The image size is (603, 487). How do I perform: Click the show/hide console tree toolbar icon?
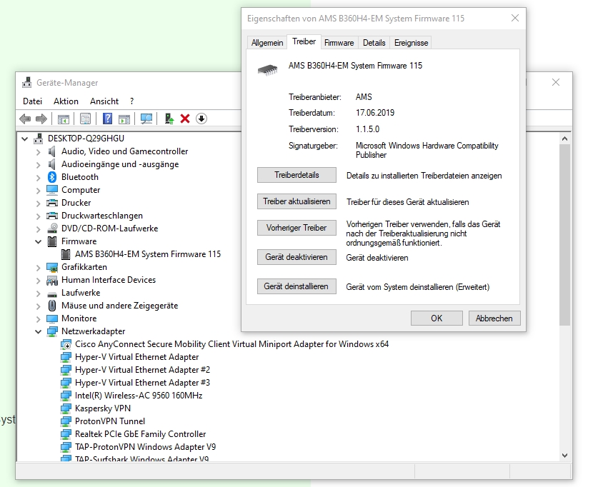[x=64, y=119]
